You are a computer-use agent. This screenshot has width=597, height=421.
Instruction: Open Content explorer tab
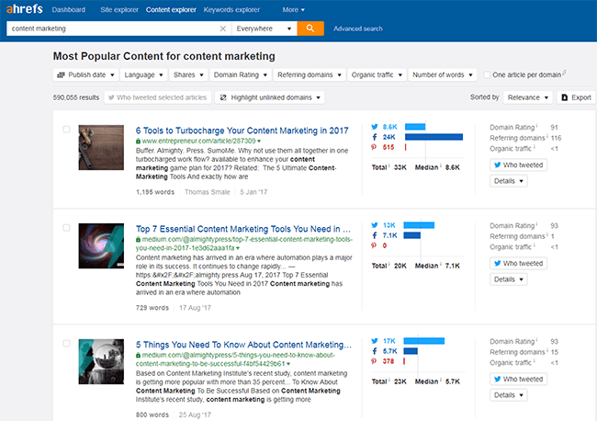(171, 10)
